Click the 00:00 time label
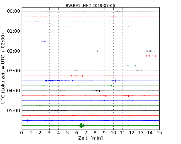This screenshot has height=144, width=181. [14, 11]
